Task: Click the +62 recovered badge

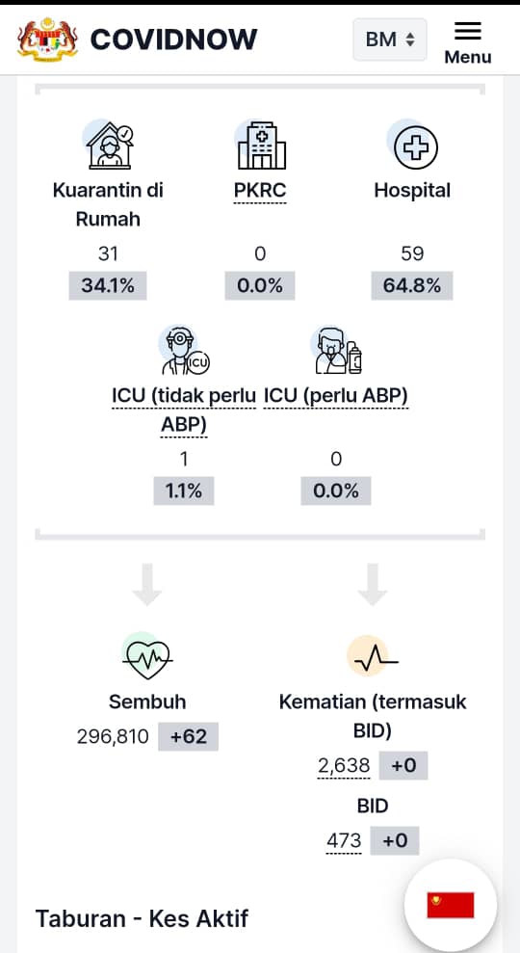Action: (189, 737)
